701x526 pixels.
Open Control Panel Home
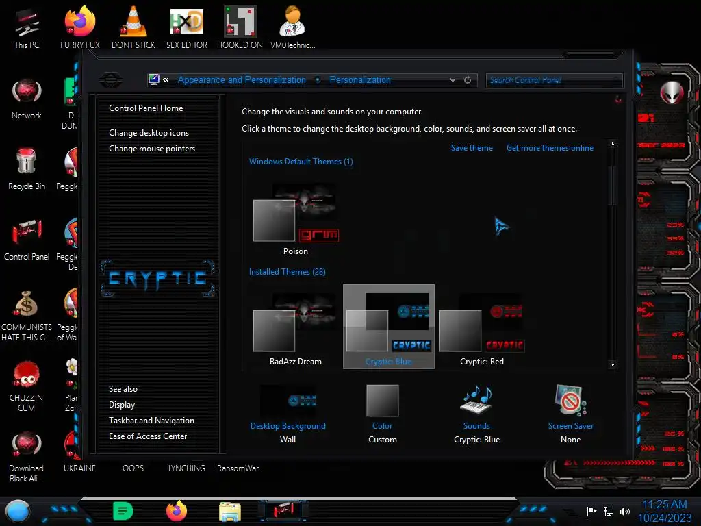tap(146, 108)
